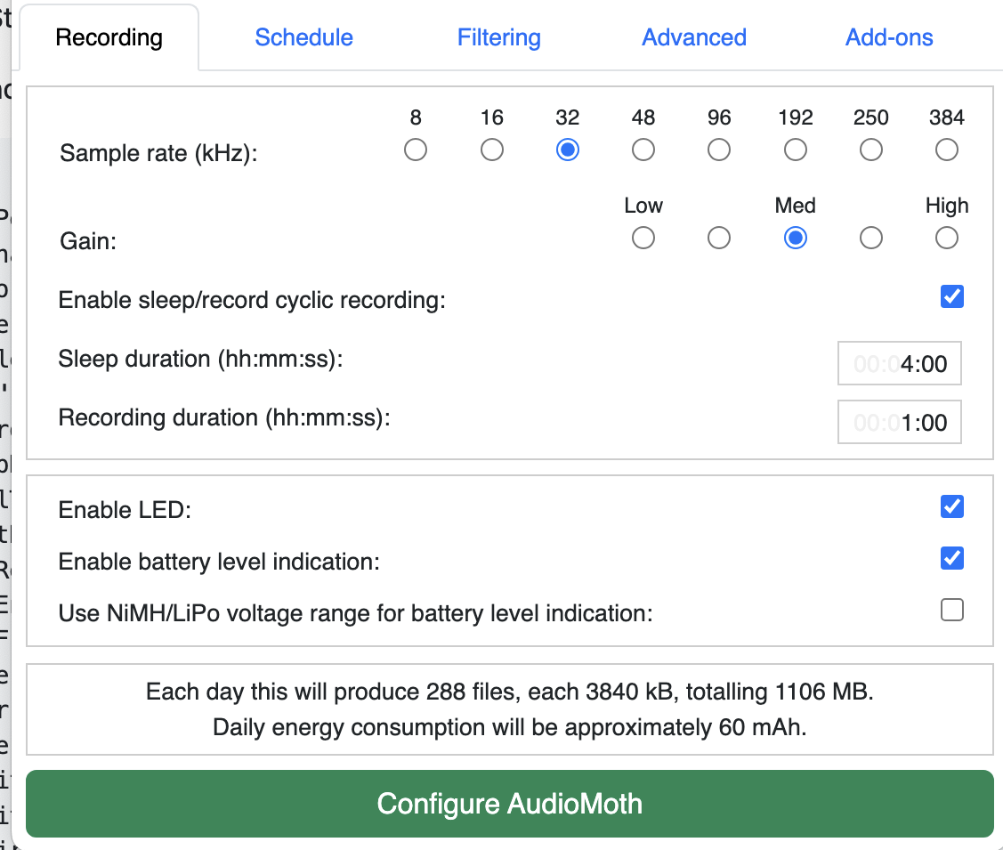This screenshot has height=850, width=1003.
Task: Click the Configure AudioMoth button
Action: 510,804
